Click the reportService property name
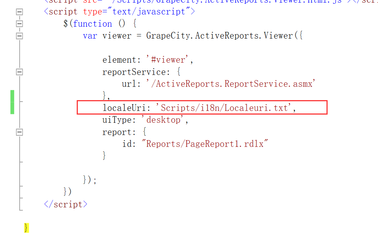378x234 pixels. (134, 72)
